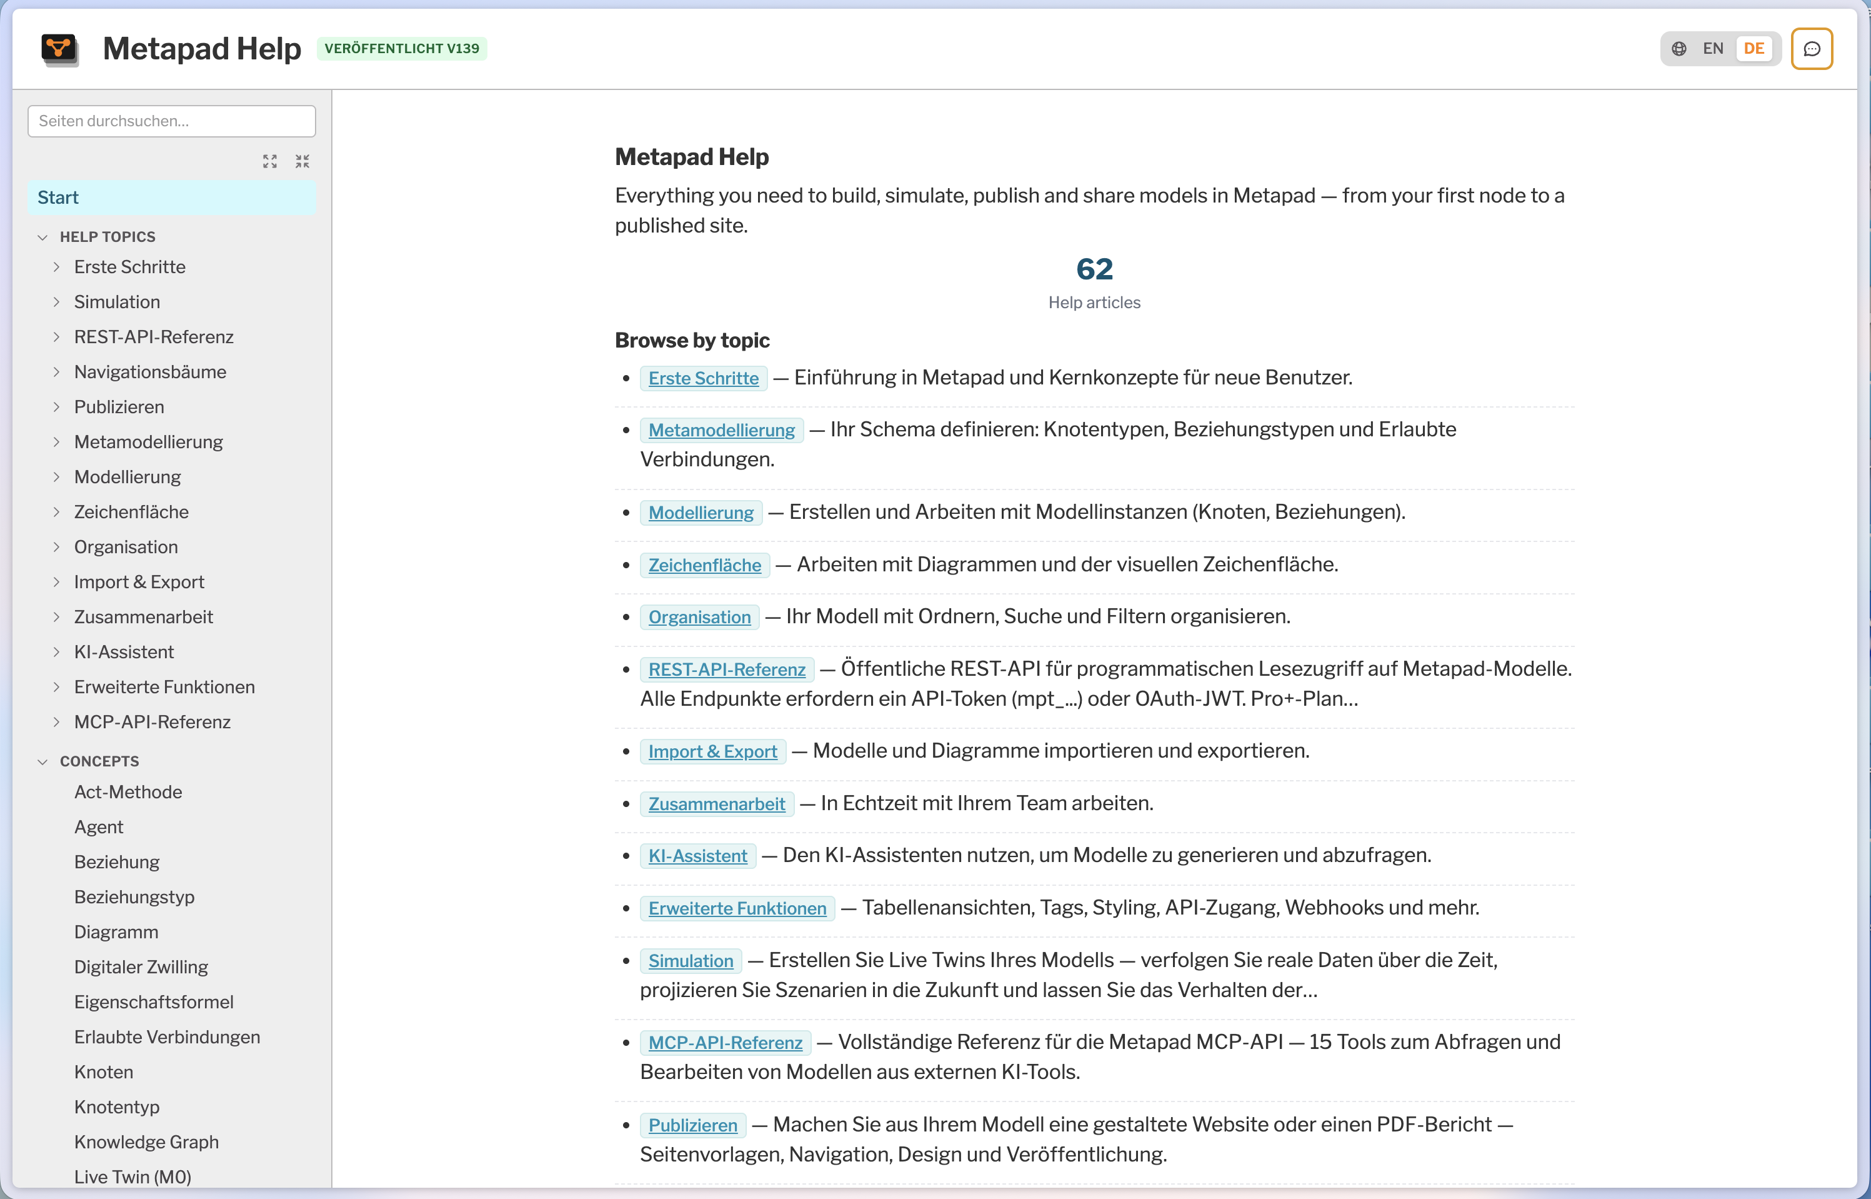Follow the Simulation topic link
The image size is (1871, 1199).
(x=691, y=961)
